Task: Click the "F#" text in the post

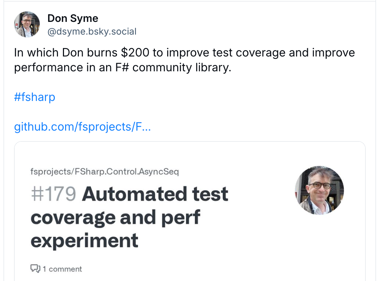Action: point(121,67)
